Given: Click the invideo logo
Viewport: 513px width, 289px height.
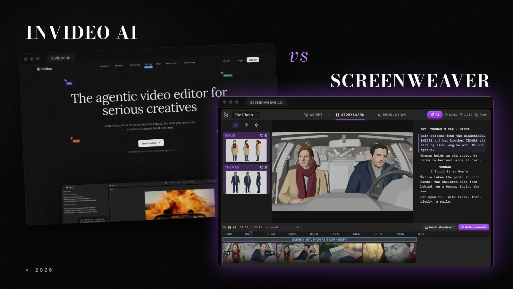Looking at the screenshot, I should (x=45, y=69).
